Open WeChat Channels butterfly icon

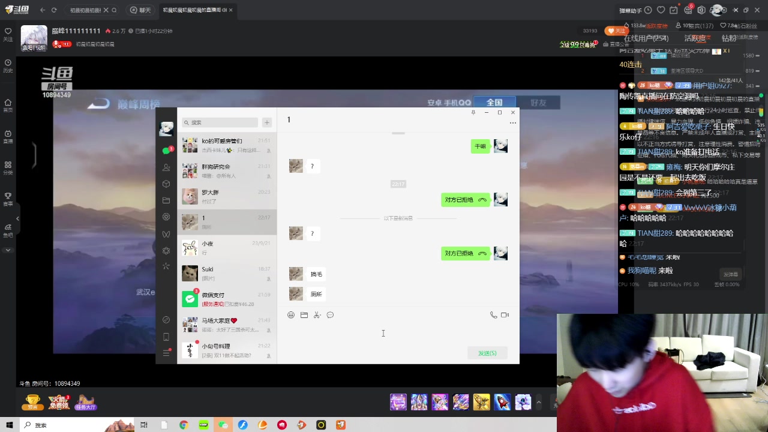pyautogui.click(x=166, y=233)
